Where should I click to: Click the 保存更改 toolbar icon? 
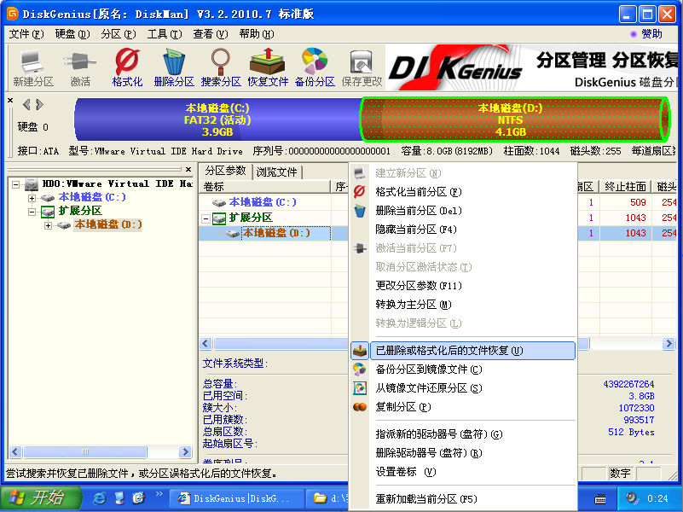pyautogui.click(x=362, y=67)
